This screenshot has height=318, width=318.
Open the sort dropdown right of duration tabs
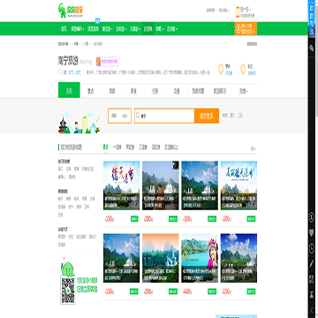(254, 148)
